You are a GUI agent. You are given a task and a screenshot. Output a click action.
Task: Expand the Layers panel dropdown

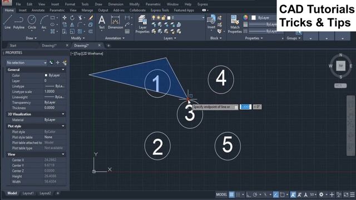(x=170, y=38)
